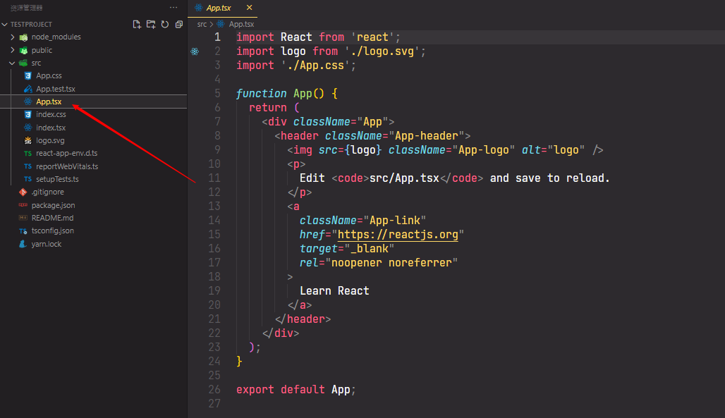725x418 pixels.
Task: Open the explorer three-dots more actions menu
Action: coord(173,7)
